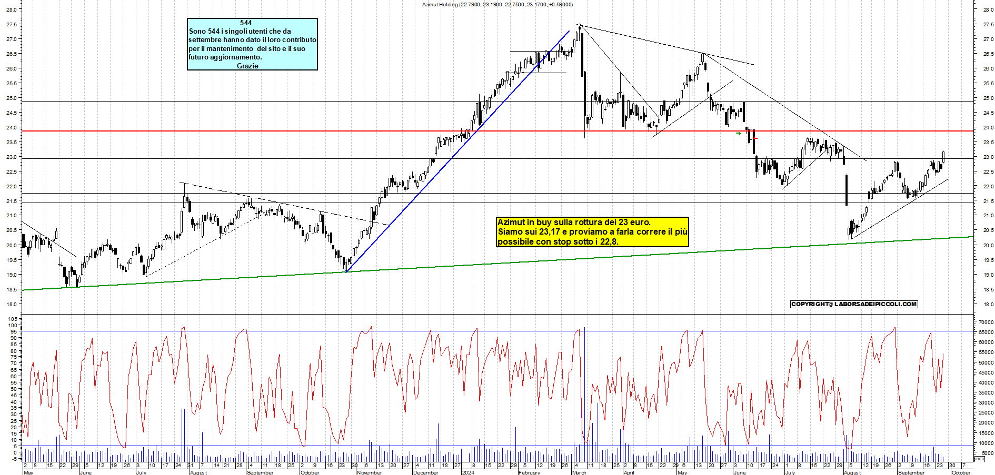Click the "23.0" label on the right price axis
Viewport: 995px width, 475px height.
pyautogui.click(x=988, y=157)
